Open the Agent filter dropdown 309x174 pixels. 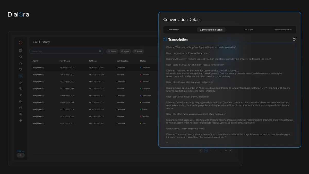125,51
